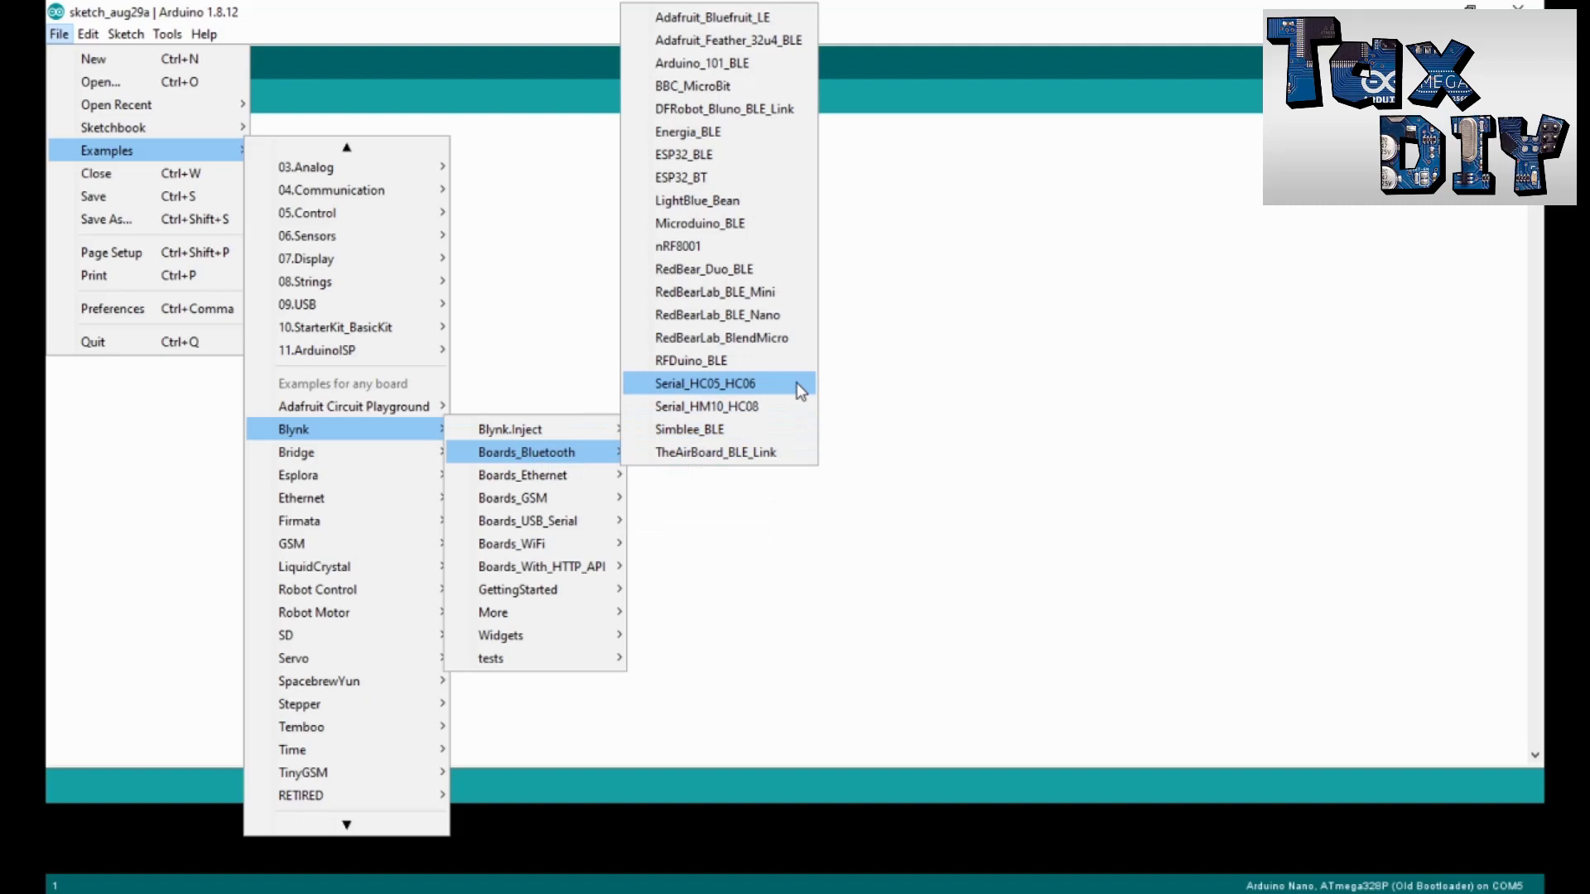Open Boards_WiFi submenu
This screenshot has width=1590, height=894.
[536, 544]
